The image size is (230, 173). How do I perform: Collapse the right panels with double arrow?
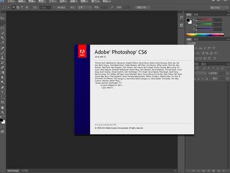(228, 12)
